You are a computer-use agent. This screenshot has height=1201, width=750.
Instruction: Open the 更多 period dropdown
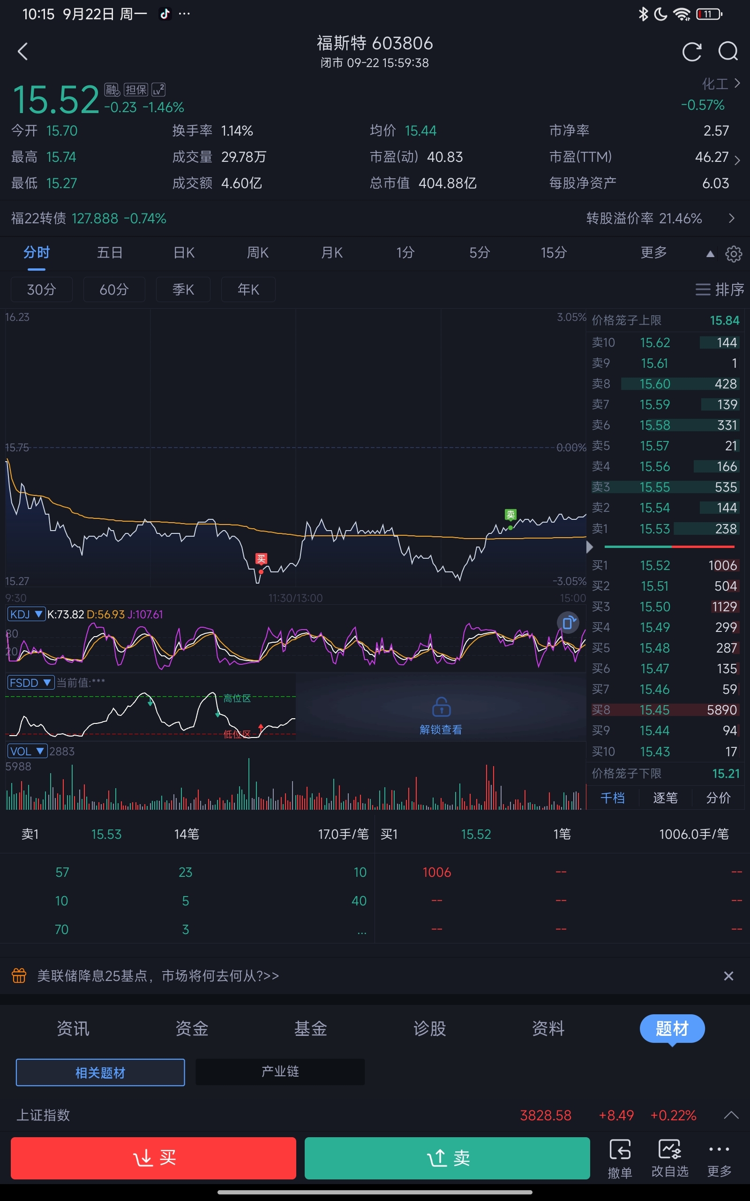654,252
